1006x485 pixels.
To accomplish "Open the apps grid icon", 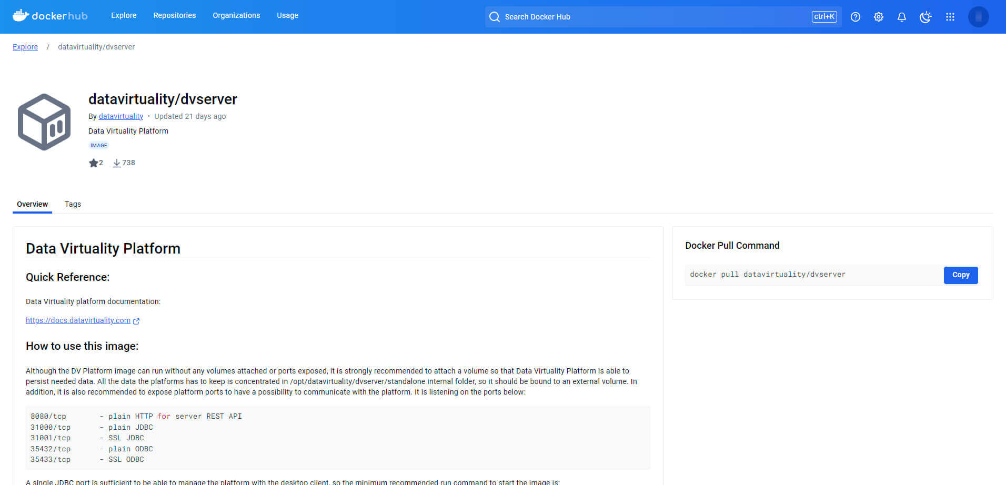I will coord(950,17).
